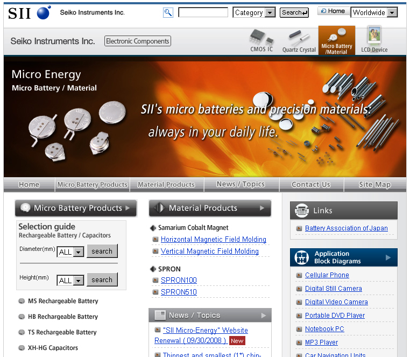Image resolution: width=410 pixels, height=357 pixels.
Task: Select Site Map navigation tab
Action: [375, 185]
